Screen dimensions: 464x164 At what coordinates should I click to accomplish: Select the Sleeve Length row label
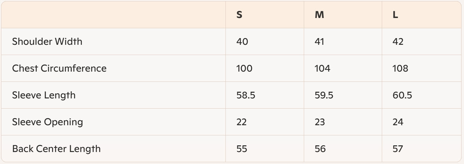point(44,95)
